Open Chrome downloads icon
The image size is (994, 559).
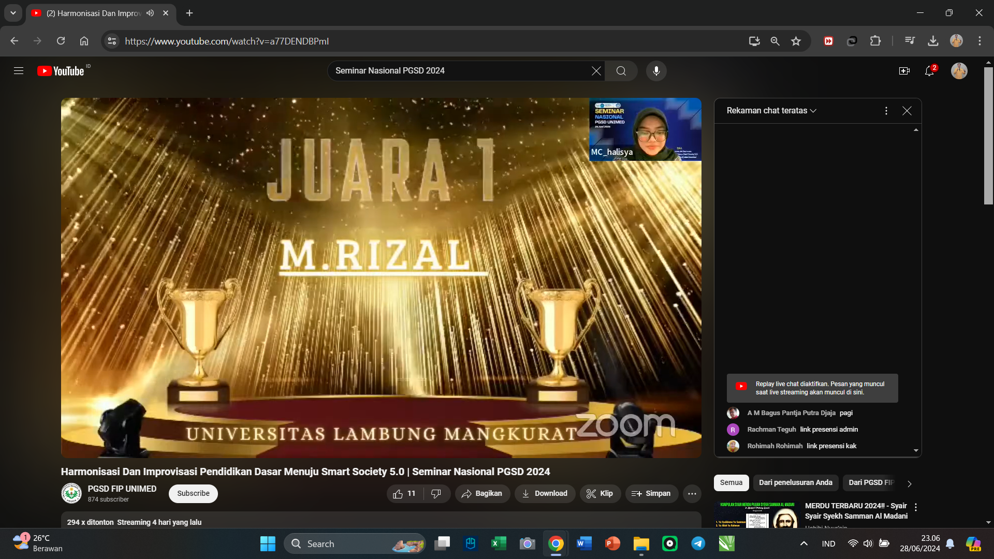(x=933, y=41)
